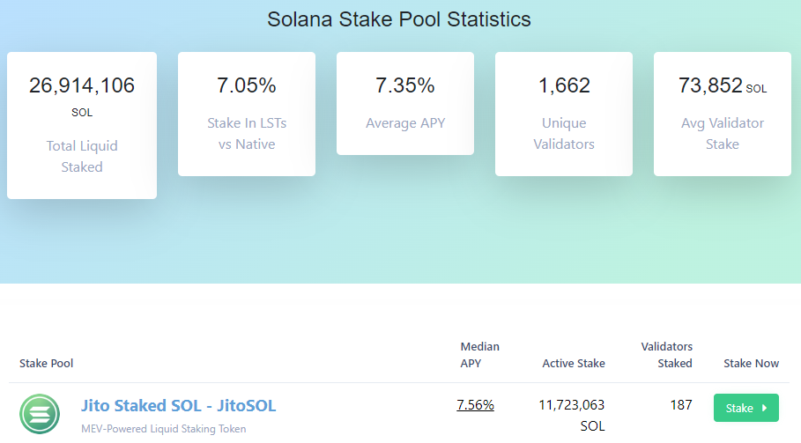This screenshot has height=443, width=801.
Task: Click the 1,662 Unique Validators value
Action: 564,85
